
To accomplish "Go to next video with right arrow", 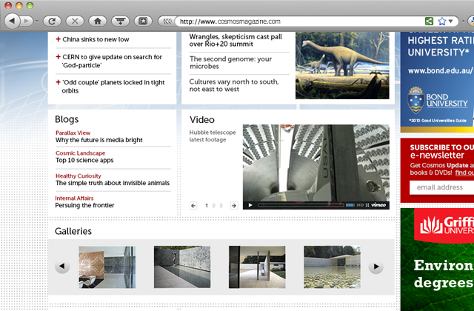I will tap(234, 206).
